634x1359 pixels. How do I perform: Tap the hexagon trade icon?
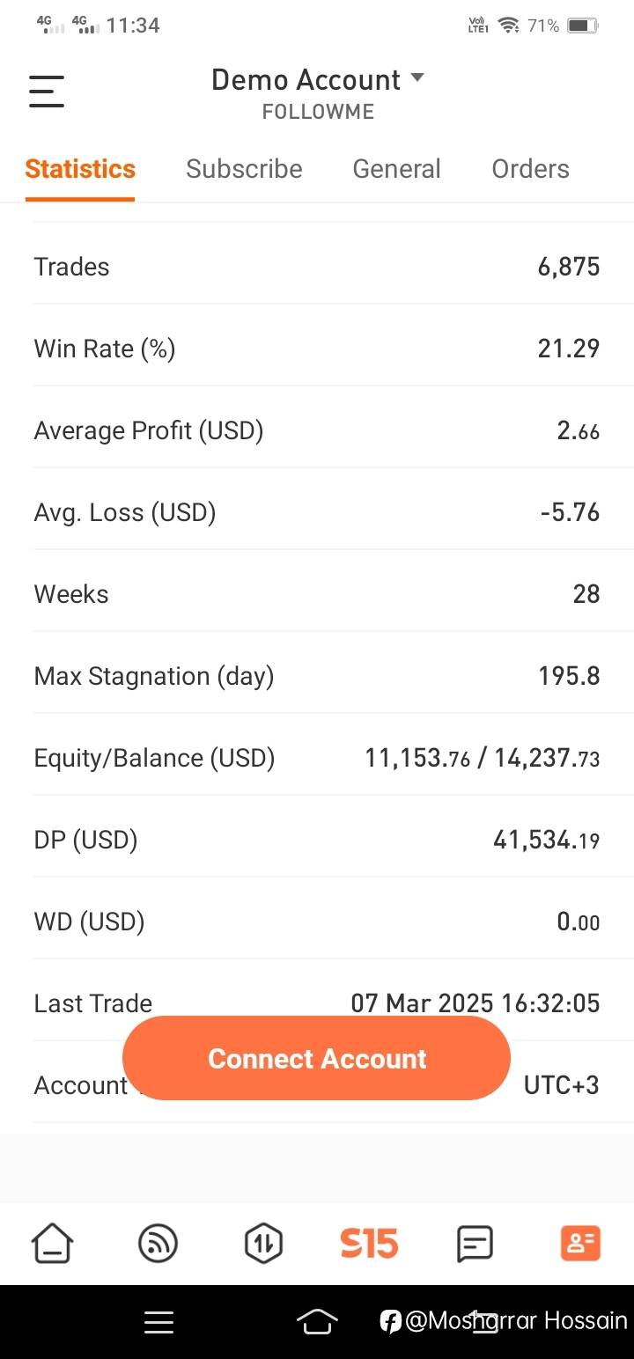tap(263, 1244)
